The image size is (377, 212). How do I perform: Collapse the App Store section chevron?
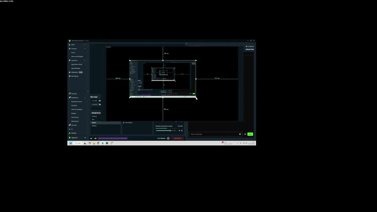[x=85, y=60]
